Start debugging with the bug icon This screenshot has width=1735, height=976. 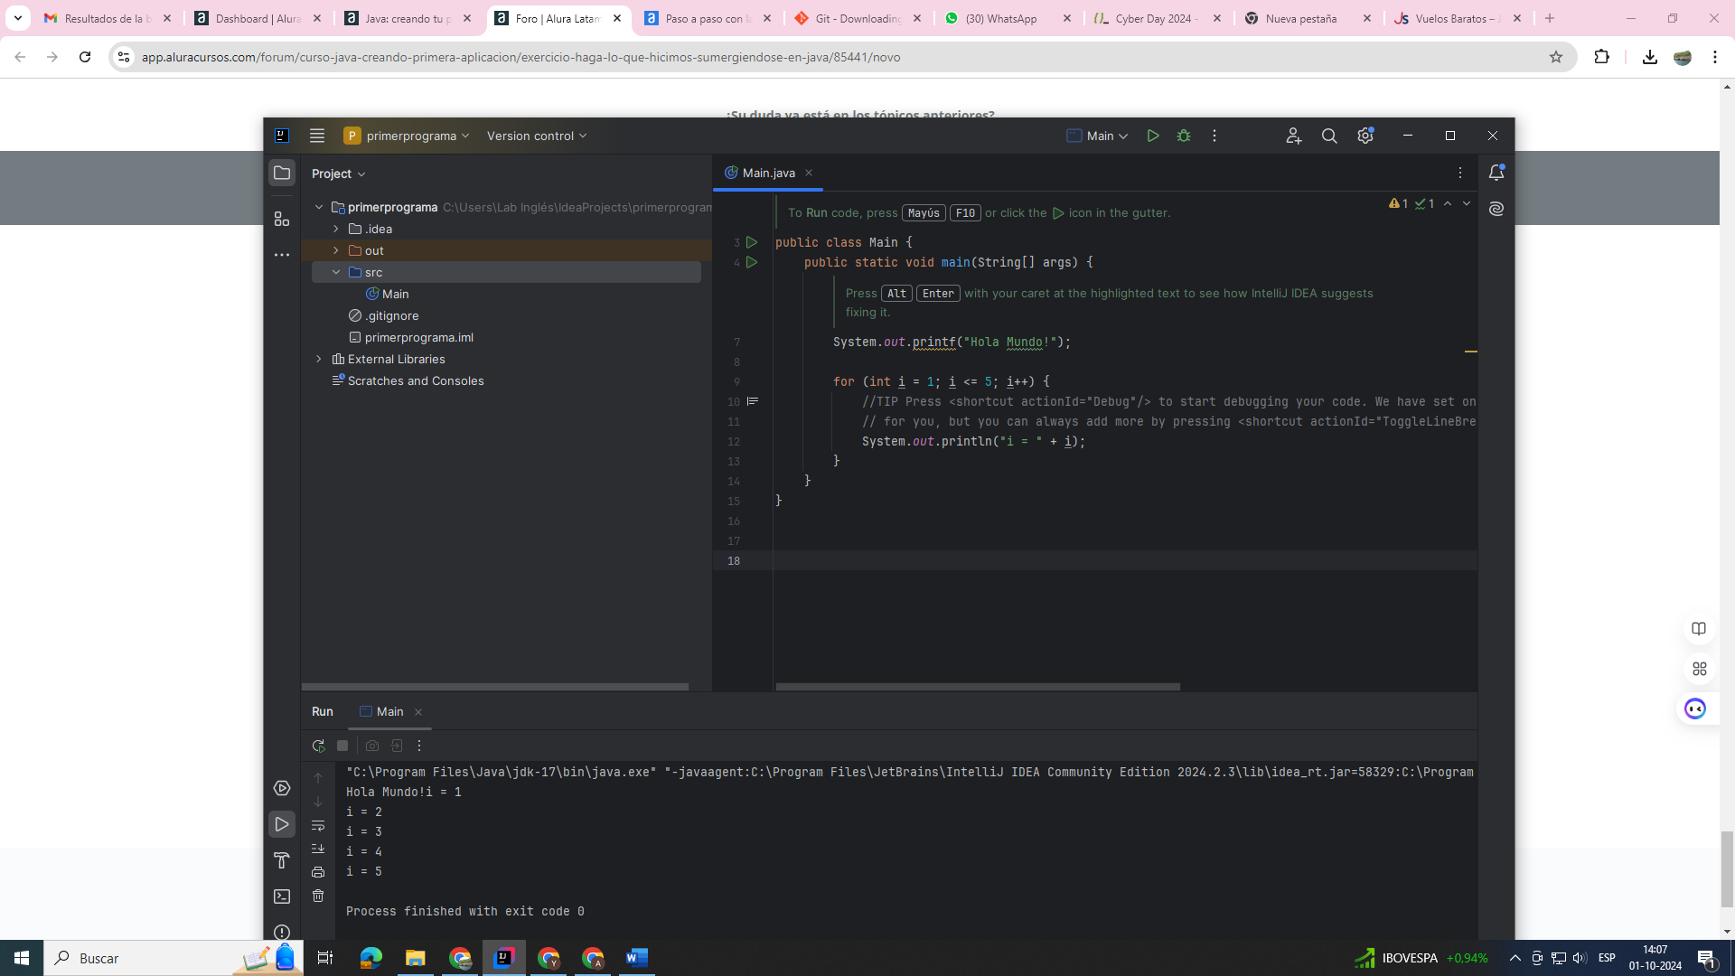click(x=1184, y=136)
